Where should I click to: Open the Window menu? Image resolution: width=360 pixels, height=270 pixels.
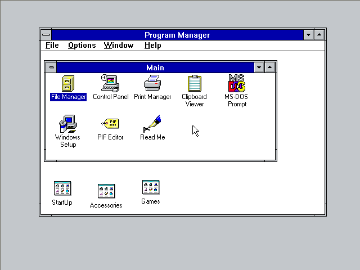coord(119,45)
